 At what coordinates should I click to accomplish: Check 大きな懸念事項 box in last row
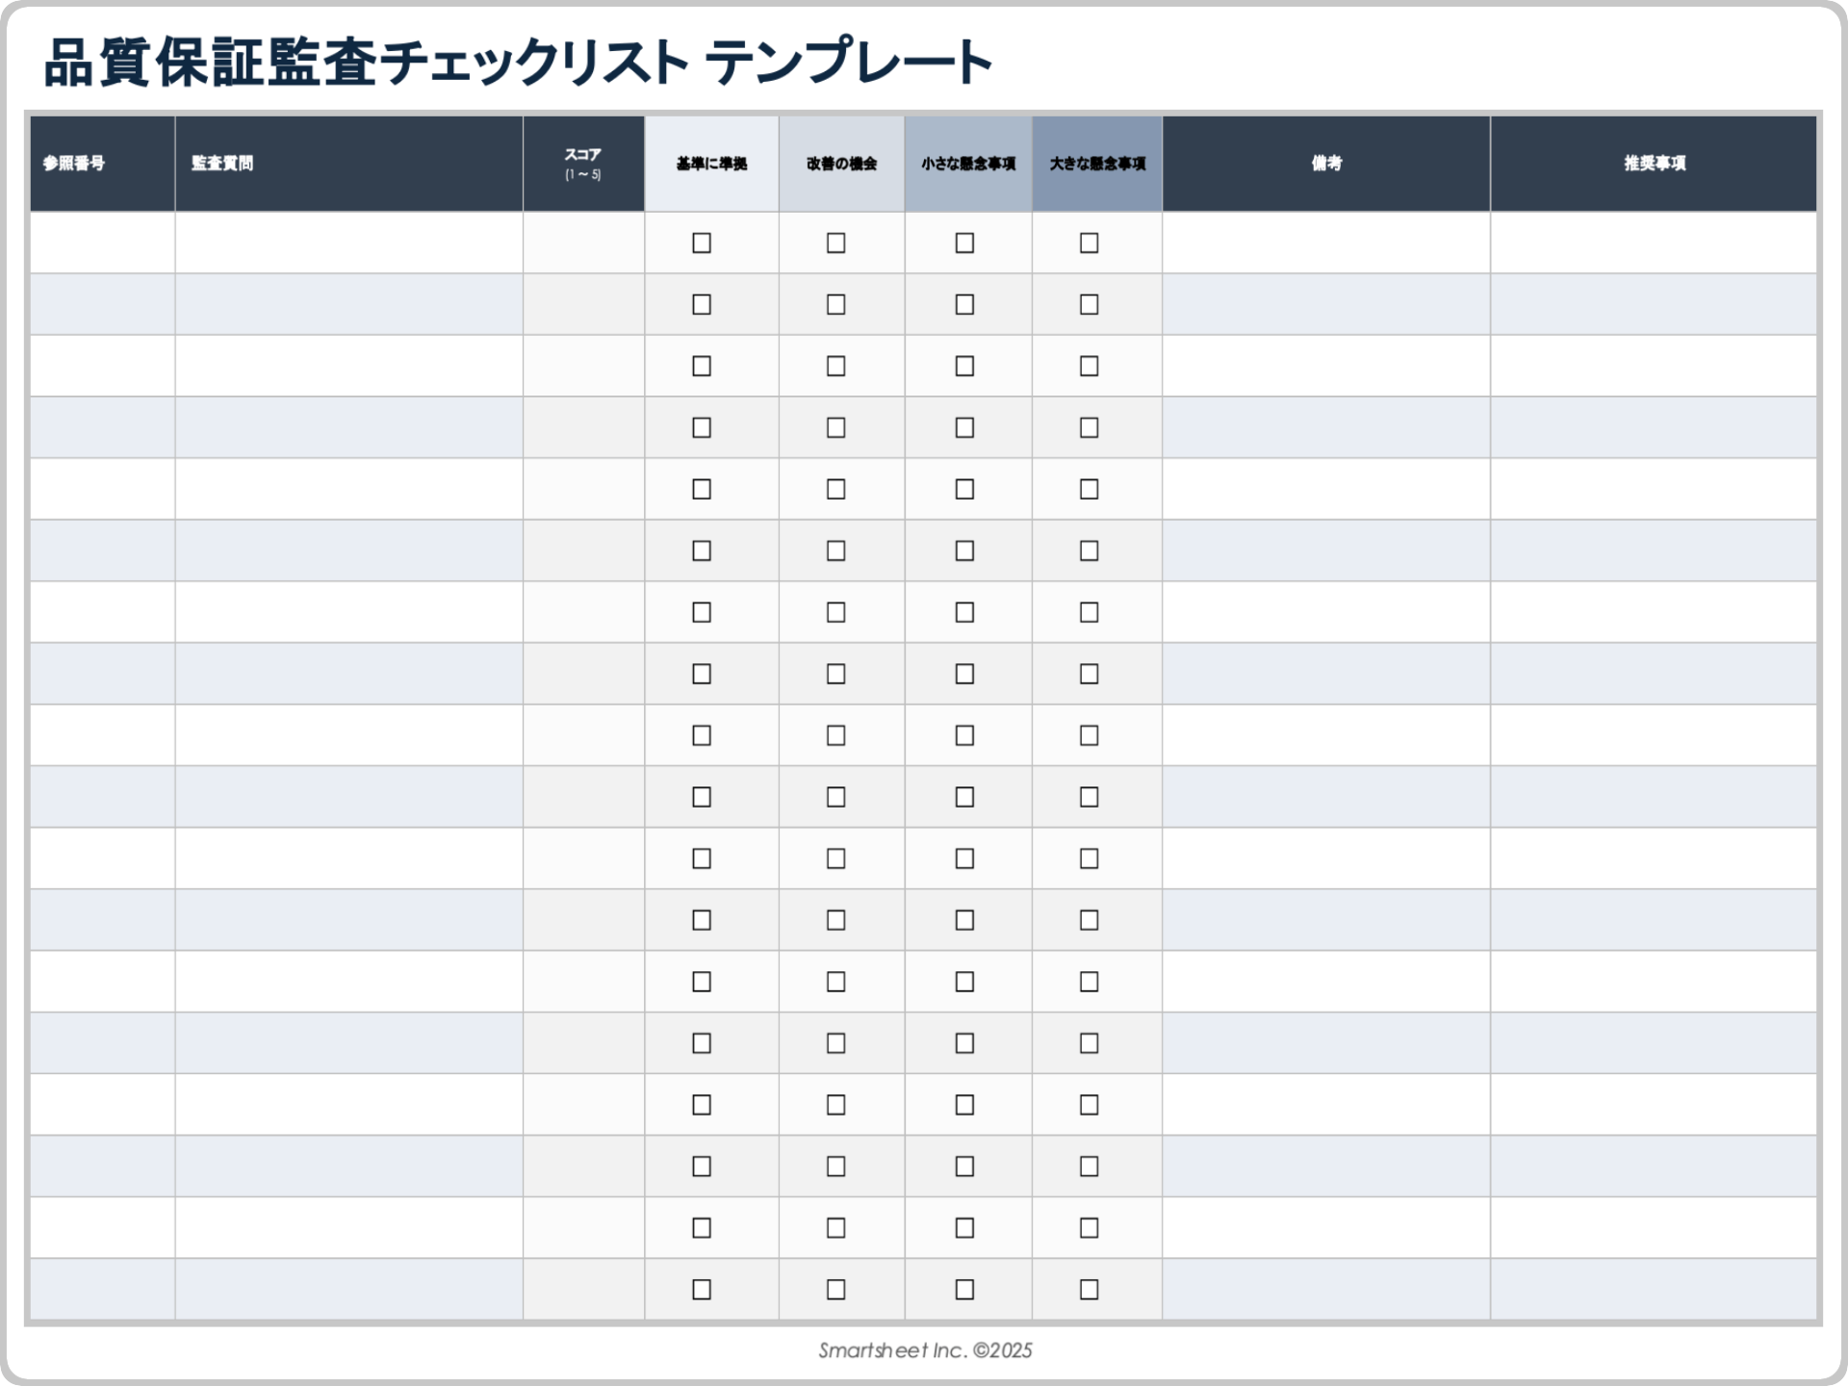[x=1089, y=1290]
